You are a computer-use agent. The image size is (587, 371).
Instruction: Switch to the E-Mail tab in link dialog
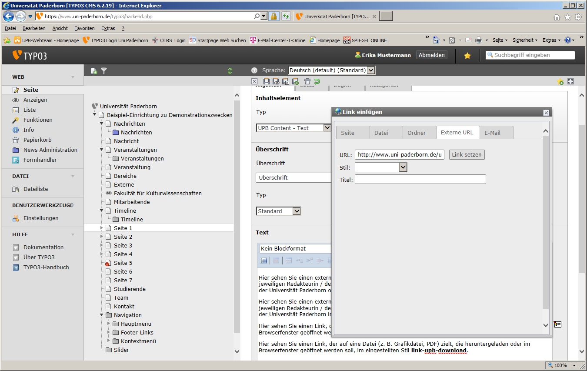point(492,133)
